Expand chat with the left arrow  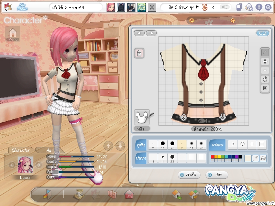[x=213, y=7]
